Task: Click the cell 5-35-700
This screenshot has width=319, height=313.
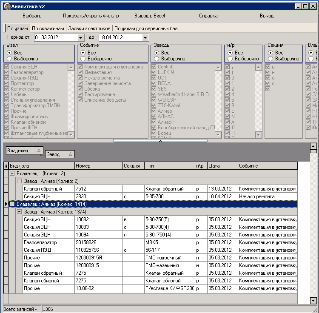Action: (169, 196)
